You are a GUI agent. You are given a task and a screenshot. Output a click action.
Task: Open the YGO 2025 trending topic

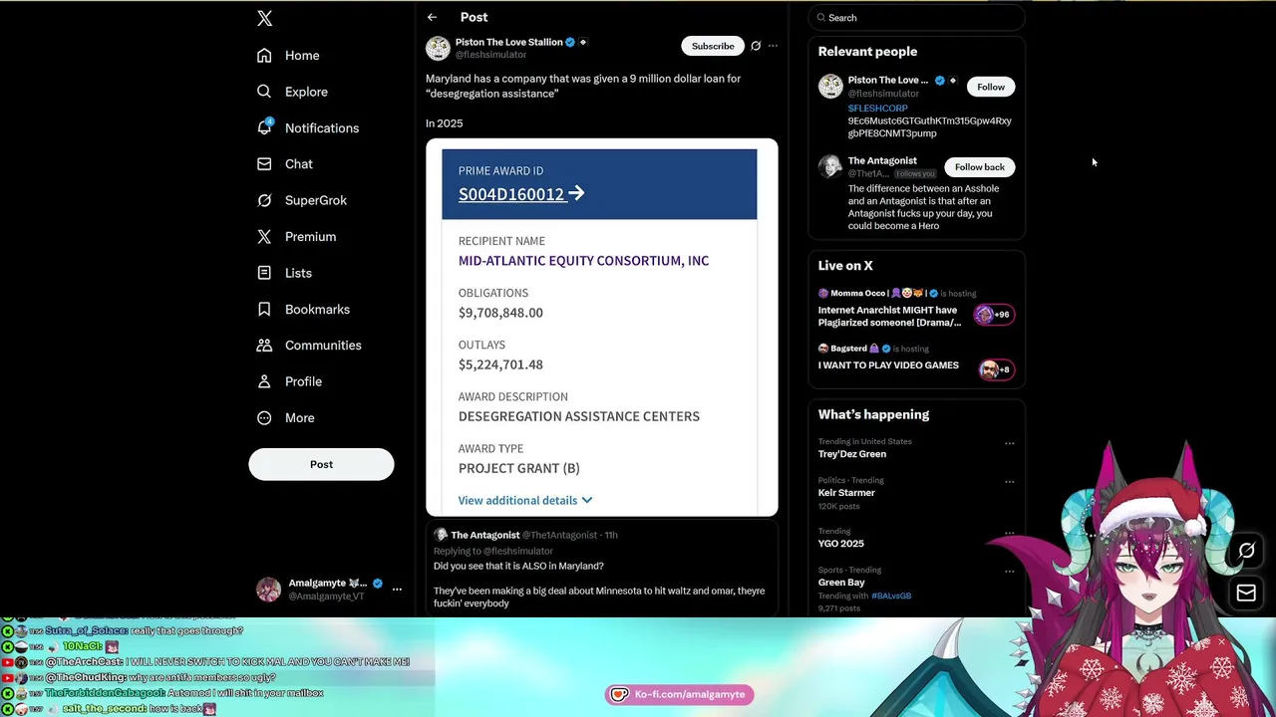click(840, 544)
